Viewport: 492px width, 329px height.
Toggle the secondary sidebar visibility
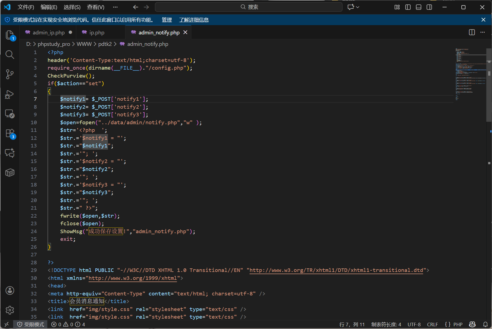click(x=429, y=7)
